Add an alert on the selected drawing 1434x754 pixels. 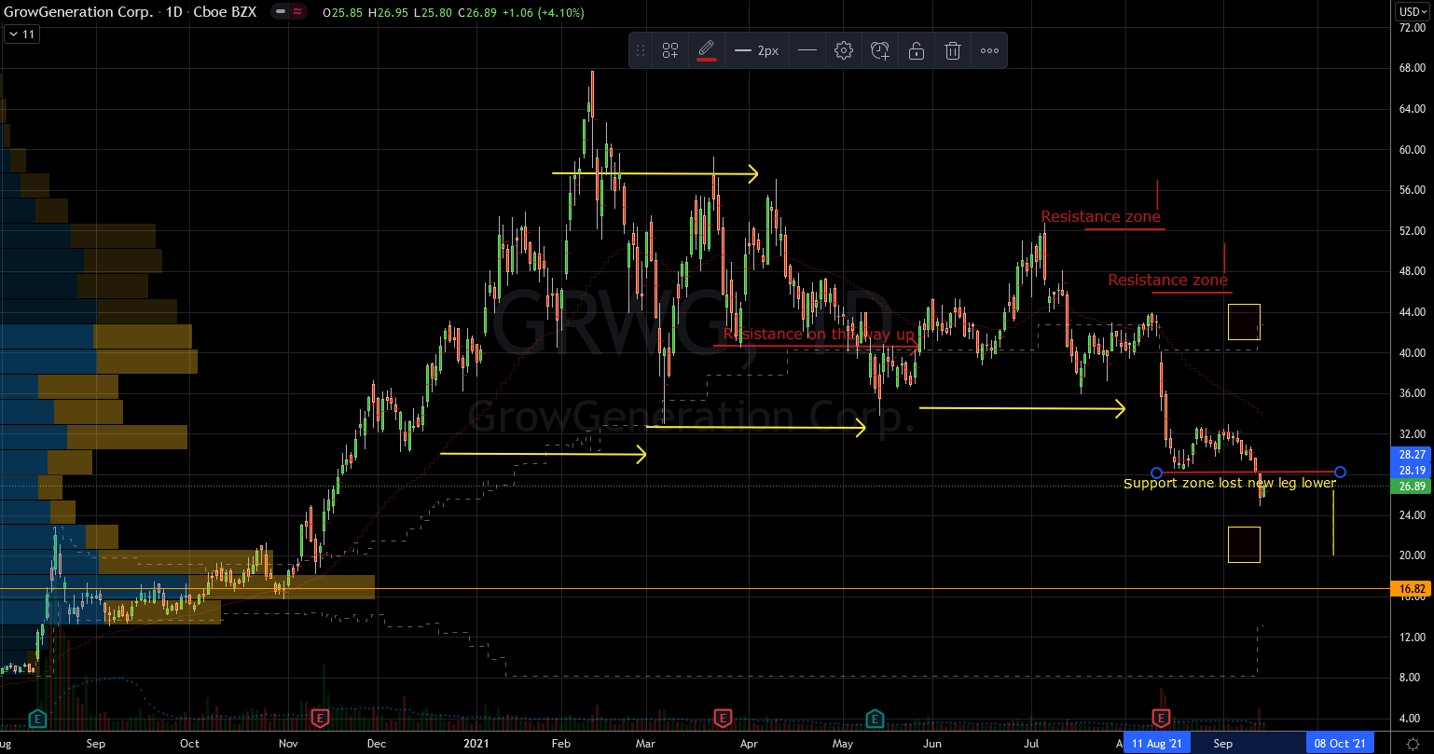(x=880, y=50)
